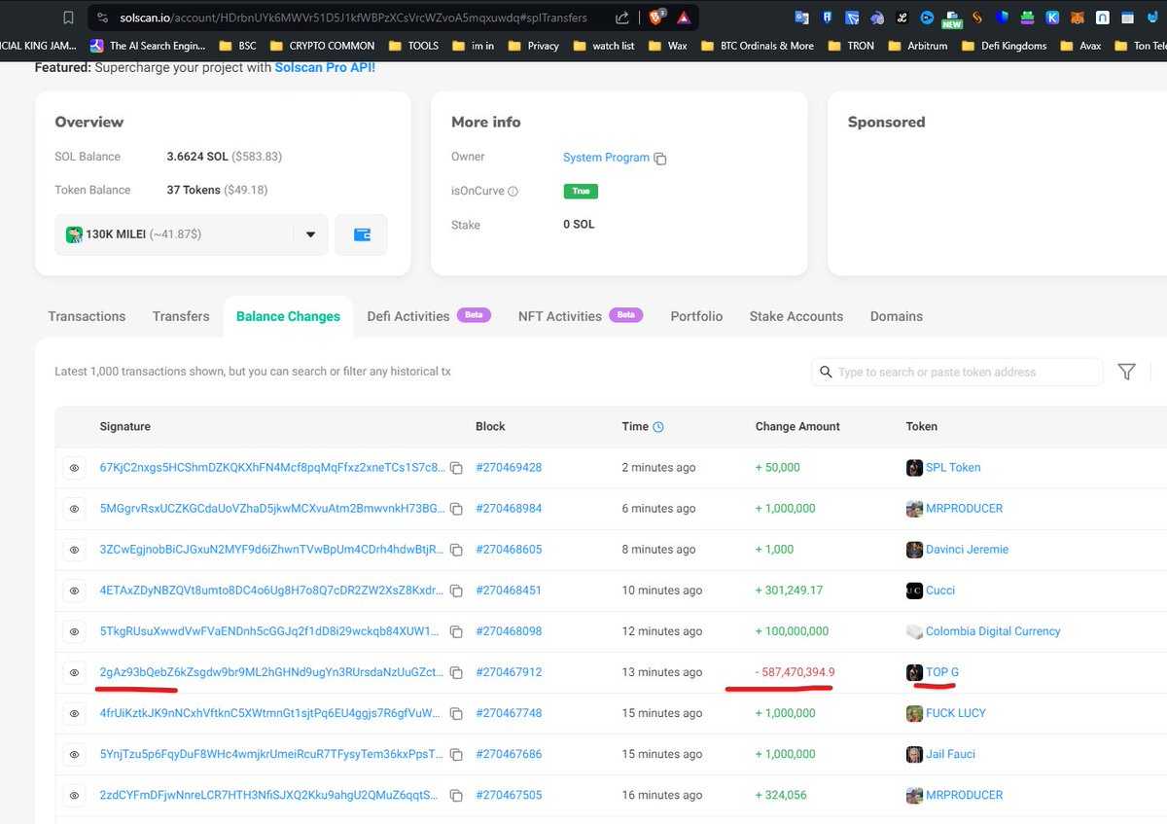The width and height of the screenshot is (1167, 824).
Task: Switch to the Portfolio tab
Action: coord(696,316)
